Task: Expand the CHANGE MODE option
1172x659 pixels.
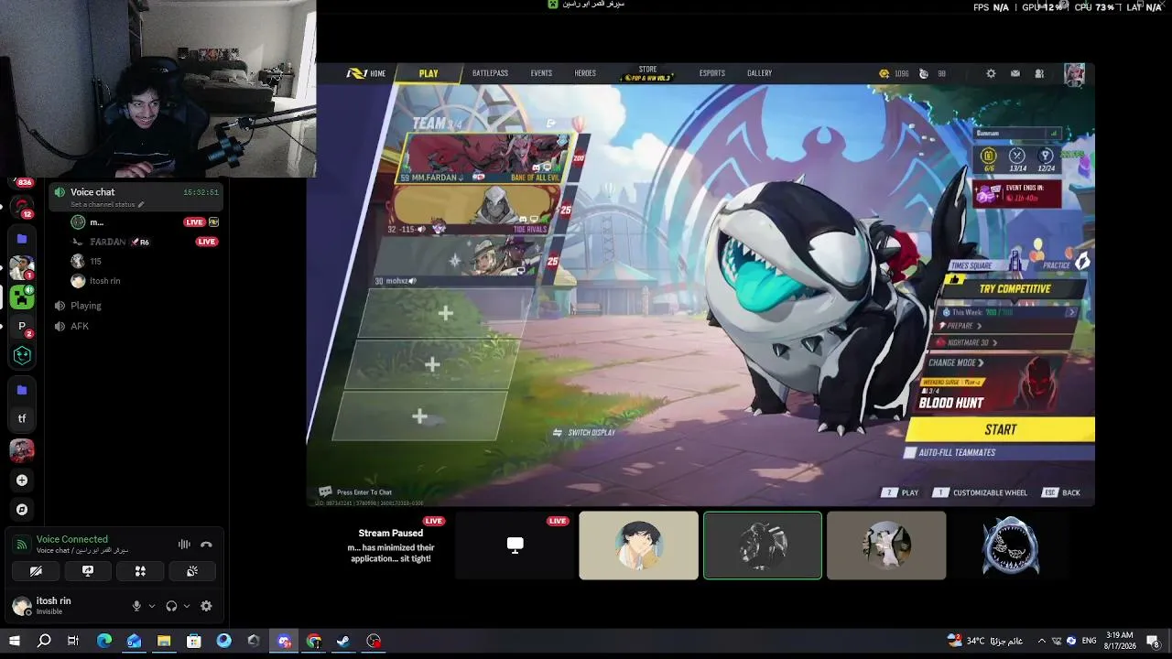Action: click(x=957, y=362)
